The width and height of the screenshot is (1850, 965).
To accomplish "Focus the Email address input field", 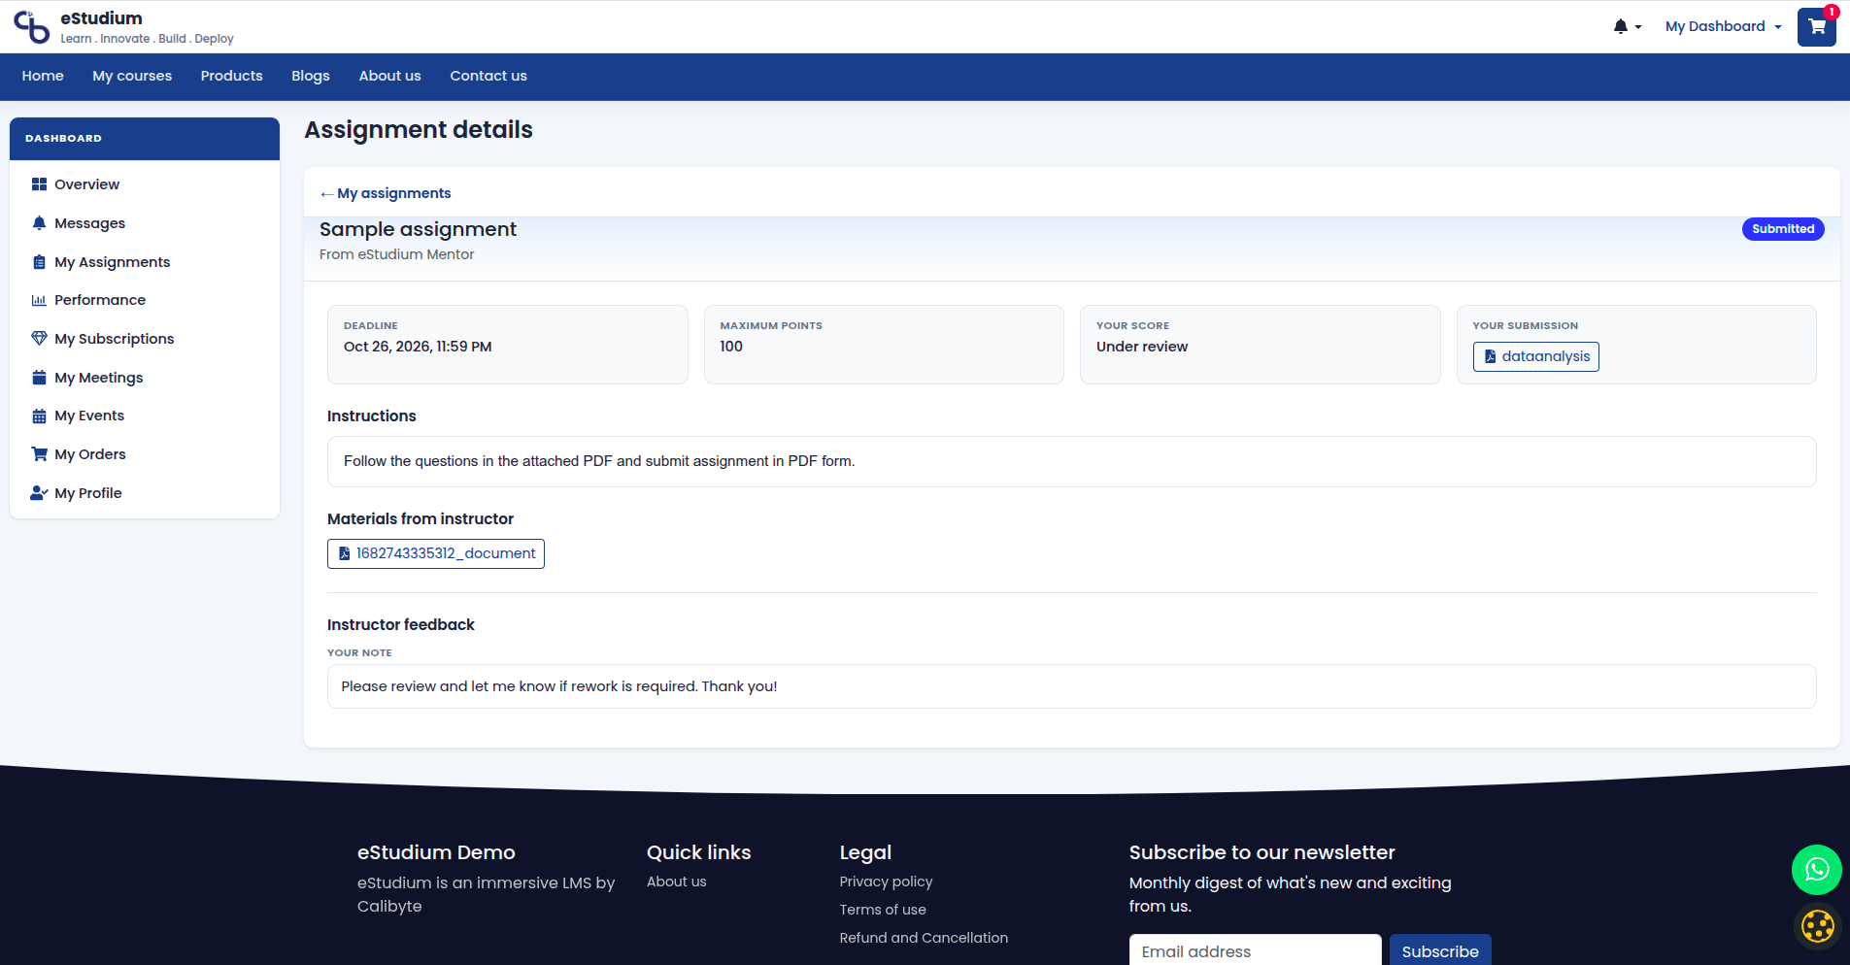I will 1255,950.
